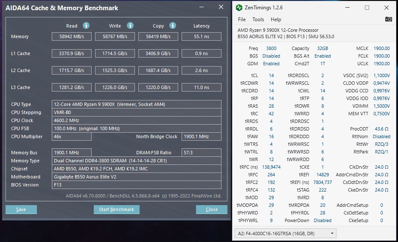Click the CPU Clock field 4600.2 MHz
Image resolution: width=398 pixels, height=242 pixels.
[137, 120]
